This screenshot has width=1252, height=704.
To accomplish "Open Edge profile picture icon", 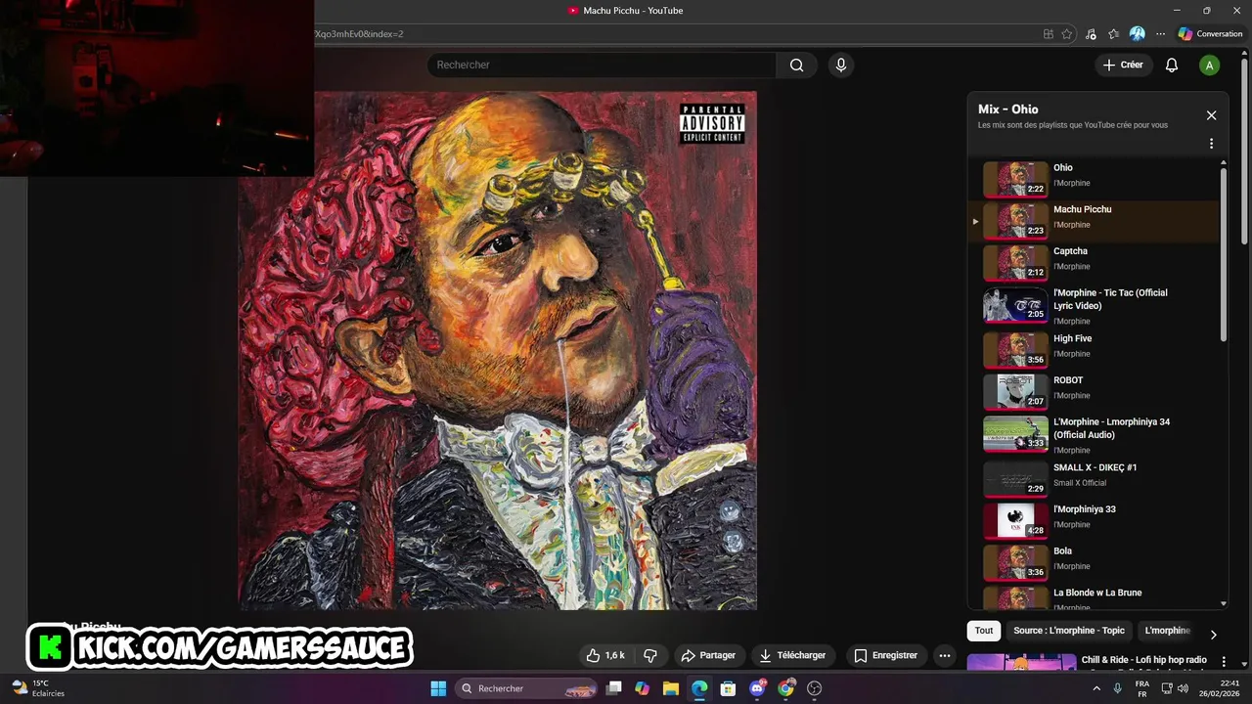I will 1137,34.
